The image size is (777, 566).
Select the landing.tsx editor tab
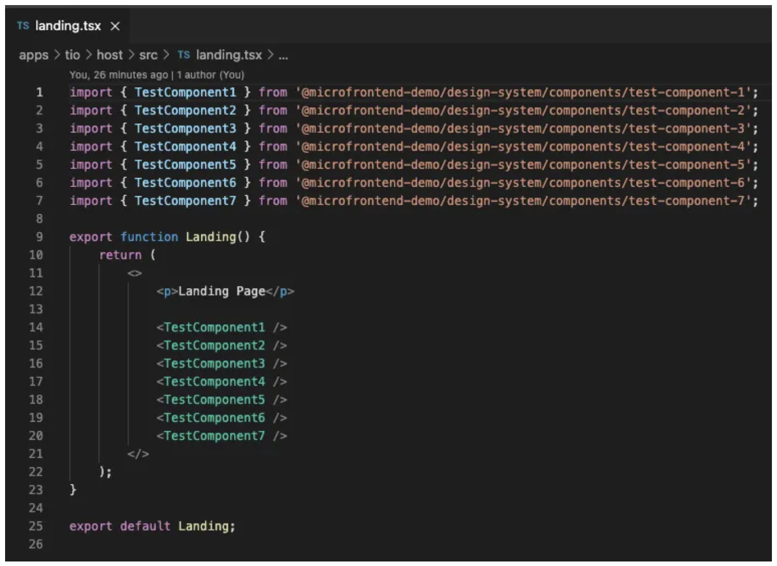pos(68,26)
